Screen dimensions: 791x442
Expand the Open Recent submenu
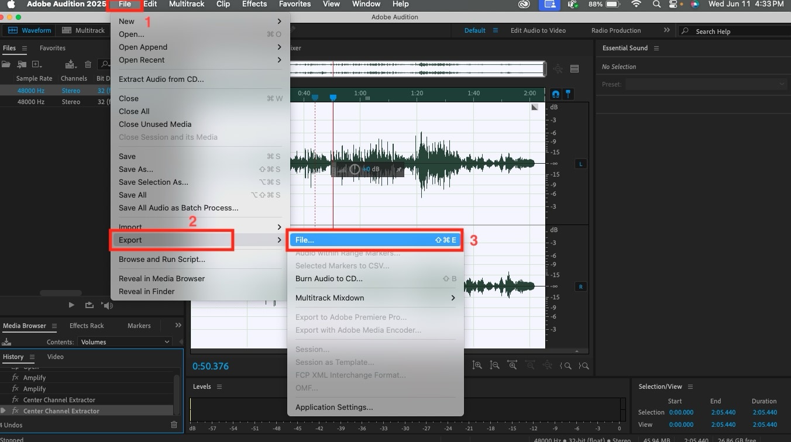point(200,60)
